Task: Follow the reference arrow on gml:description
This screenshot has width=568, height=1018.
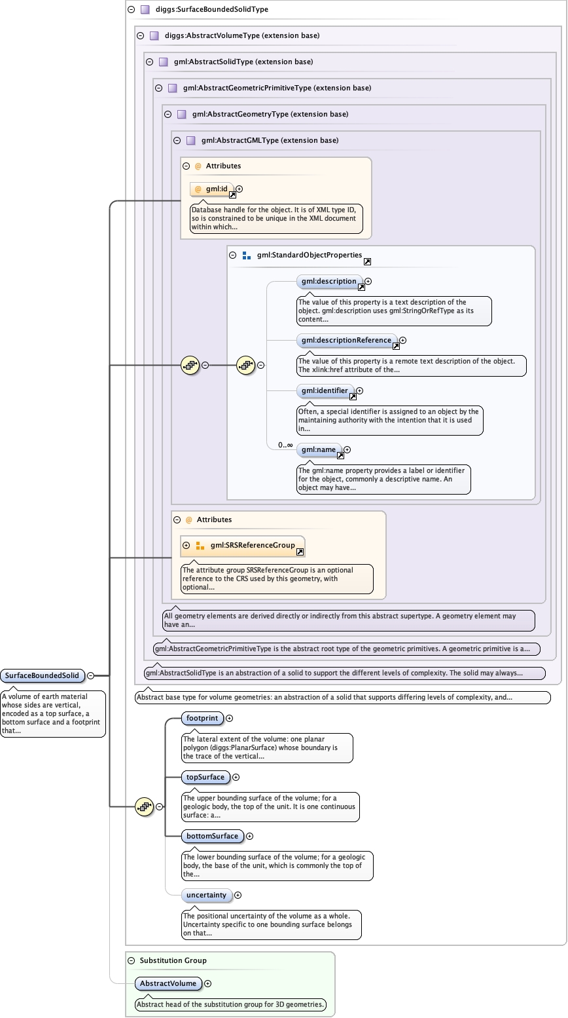Action: click(x=361, y=287)
